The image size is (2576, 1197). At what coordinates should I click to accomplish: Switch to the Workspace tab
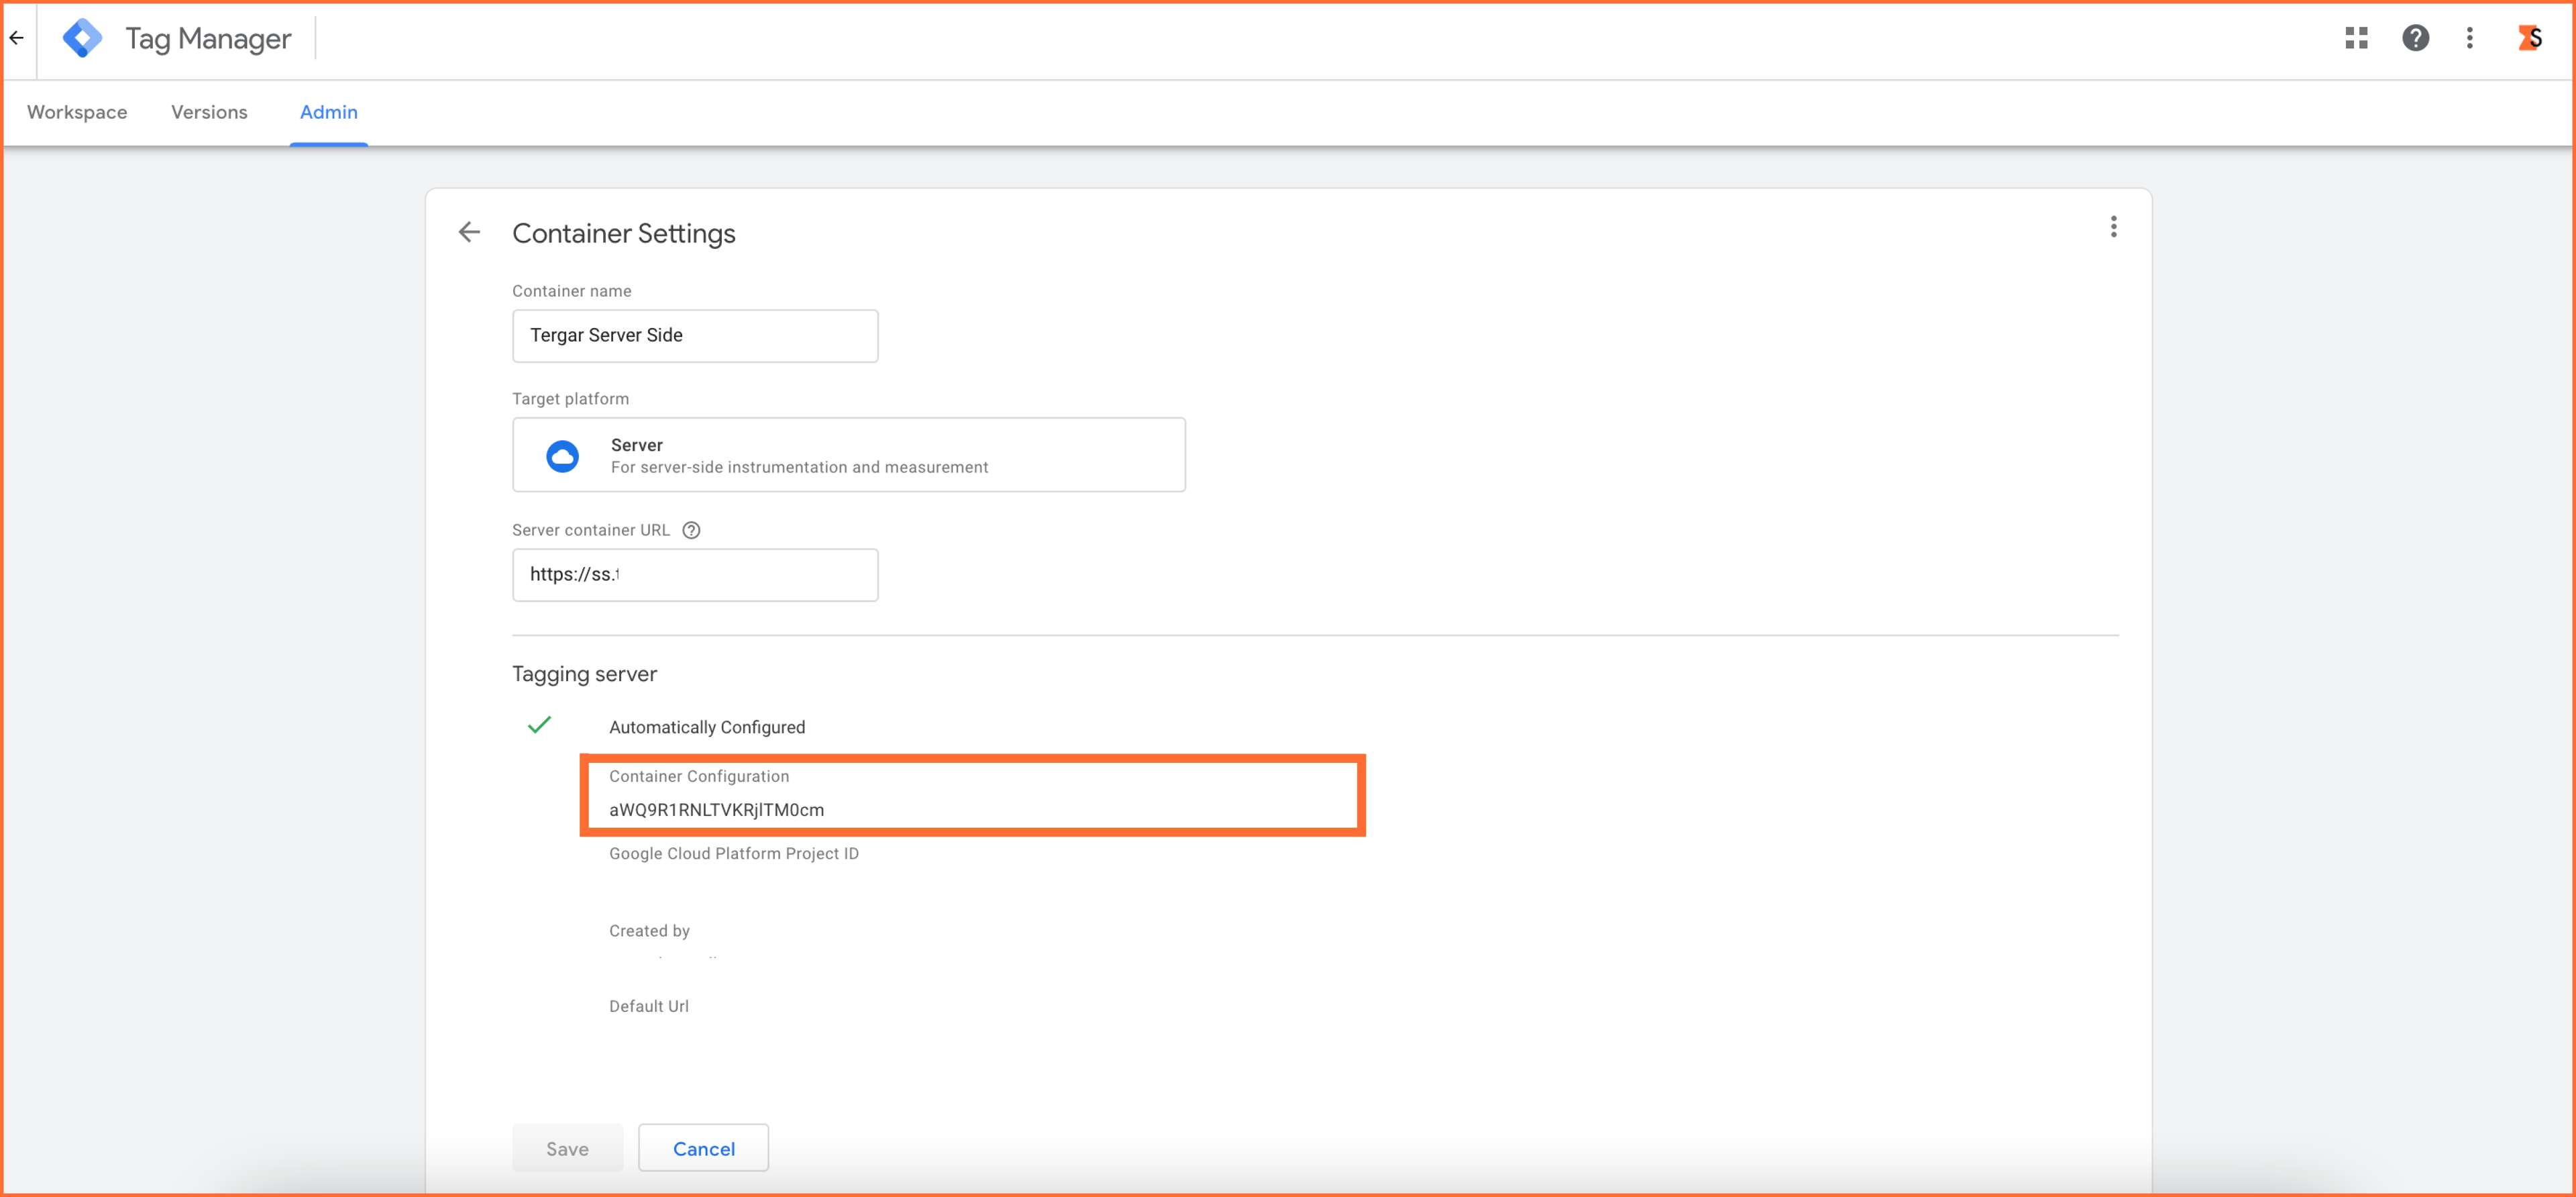coord(77,112)
